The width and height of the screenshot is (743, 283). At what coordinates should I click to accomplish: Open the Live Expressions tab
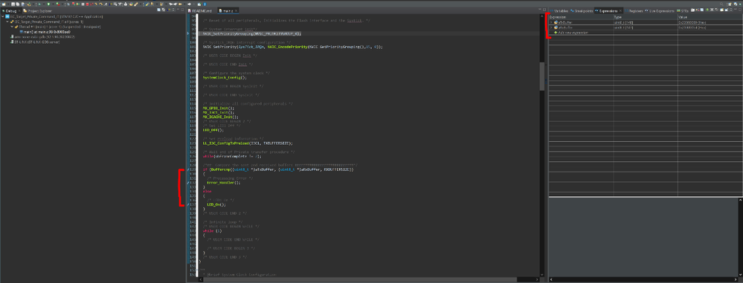[x=659, y=10]
